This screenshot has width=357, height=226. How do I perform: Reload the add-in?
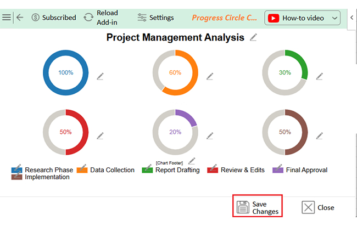point(101,18)
